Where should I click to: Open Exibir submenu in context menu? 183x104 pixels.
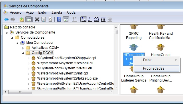click(x=156, y=60)
